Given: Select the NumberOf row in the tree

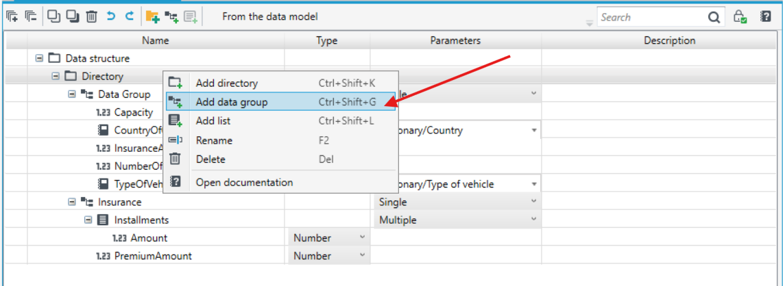Looking at the screenshot, I should [x=139, y=166].
